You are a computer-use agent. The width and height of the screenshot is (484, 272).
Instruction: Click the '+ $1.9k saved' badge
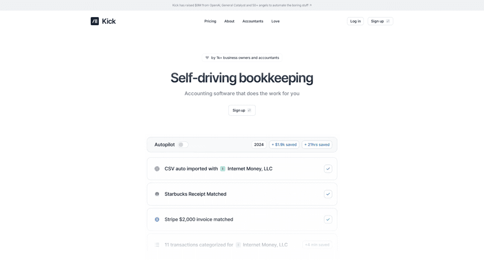pyautogui.click(x=284, y=145)
